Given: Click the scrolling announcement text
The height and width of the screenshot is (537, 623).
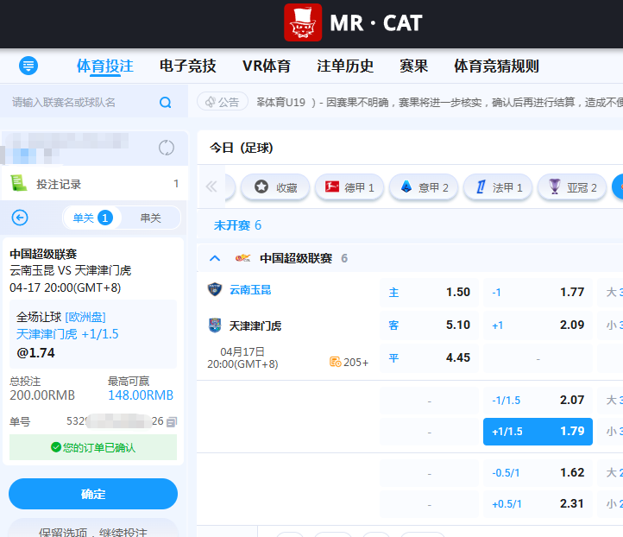Looking at the screenshot, I should [x=439, y=103].
